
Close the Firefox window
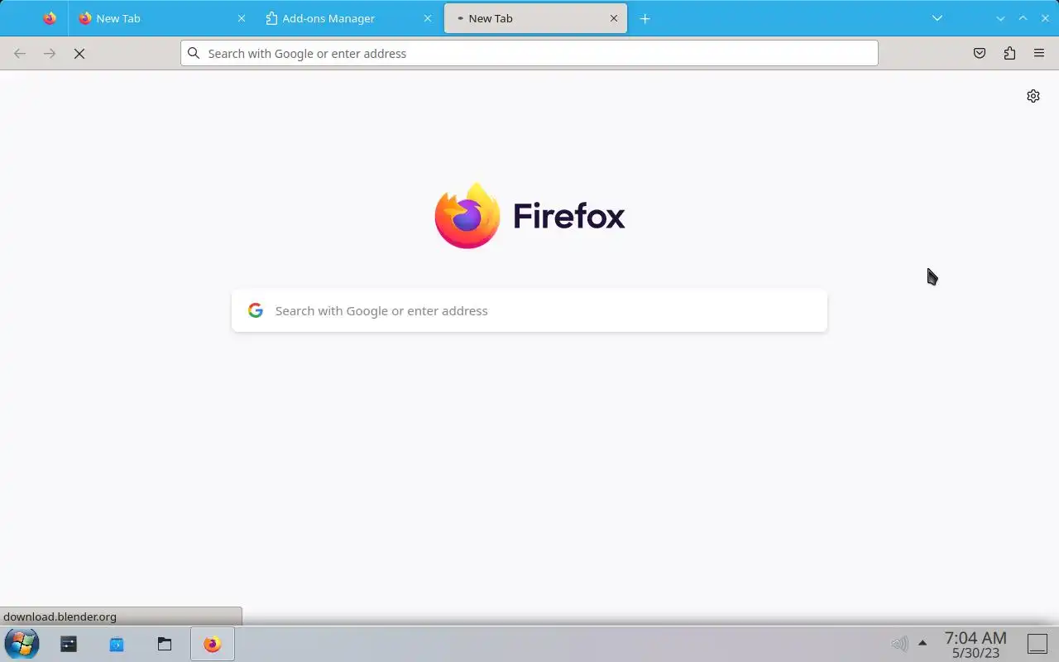1045,18
